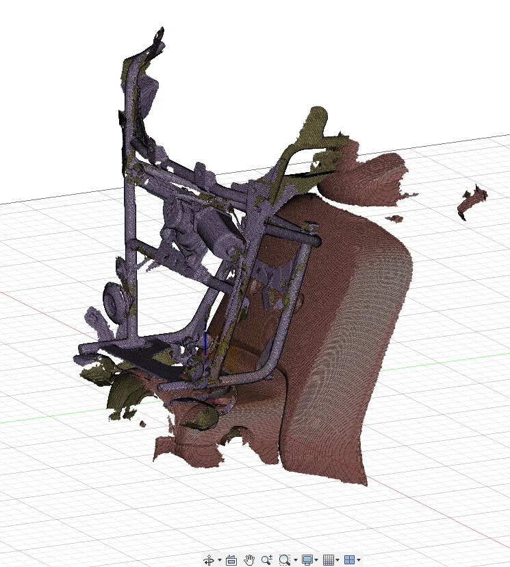
Task: Expand the Display Settings dropdown arrow
Action: point(316,561)
